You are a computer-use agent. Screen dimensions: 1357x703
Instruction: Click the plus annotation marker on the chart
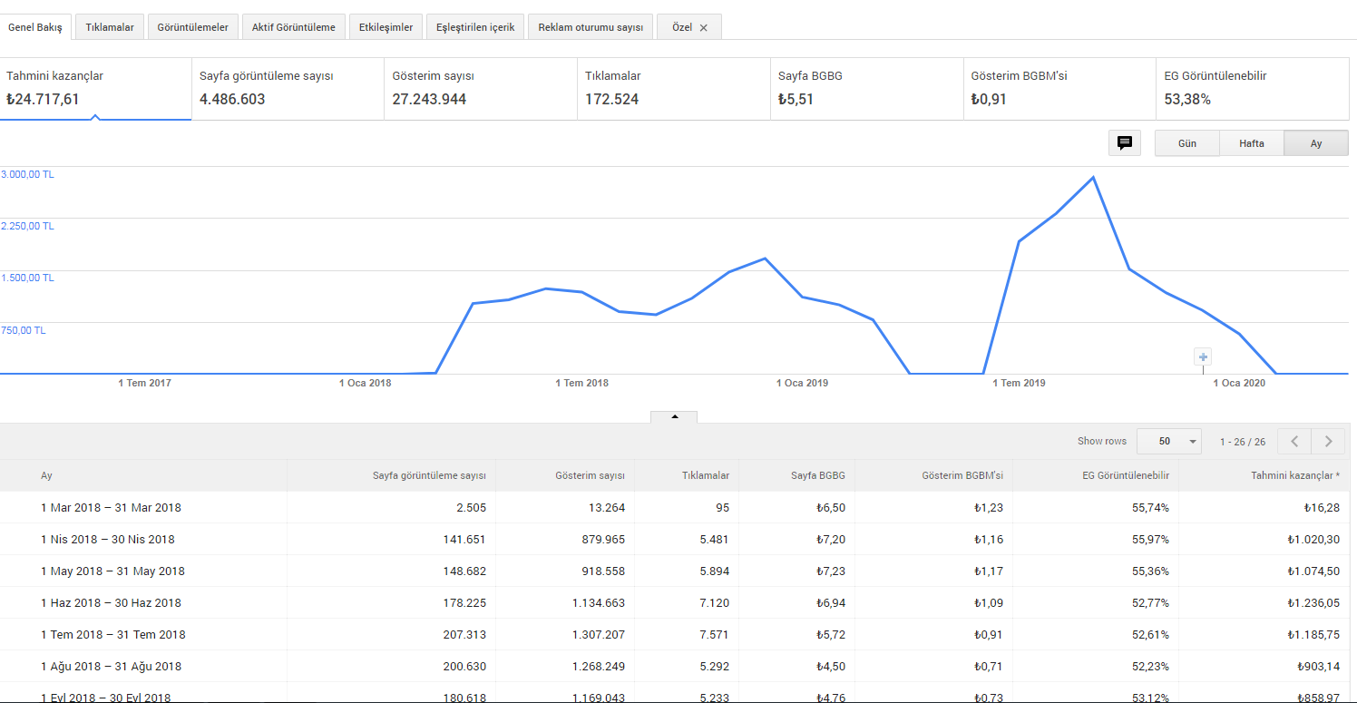[x=1203, y=356]
